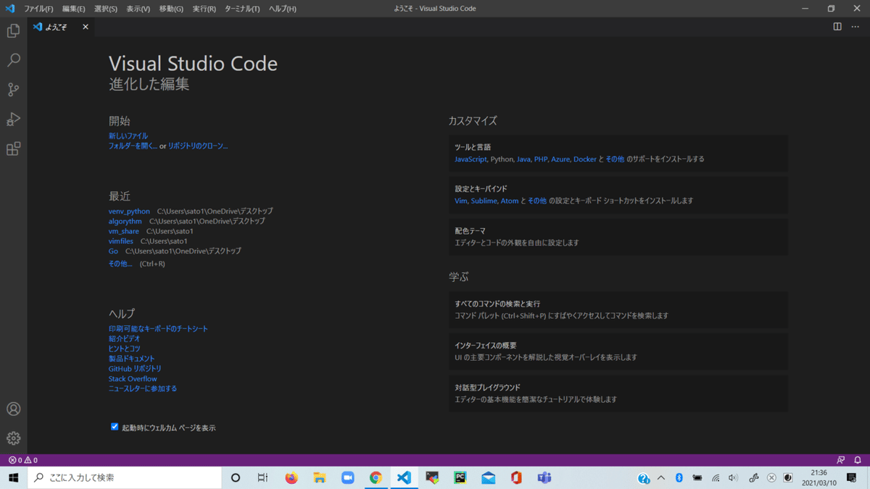870x489 pixels.
Task: Click the JavaScript language support link
Action: coord(471,159)
